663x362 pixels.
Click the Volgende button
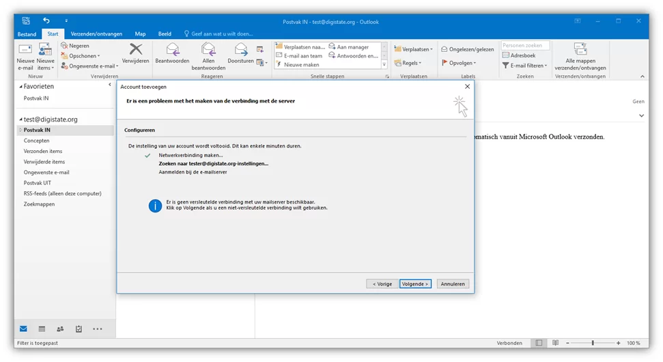pyautogui.click(x=415, y=283)
